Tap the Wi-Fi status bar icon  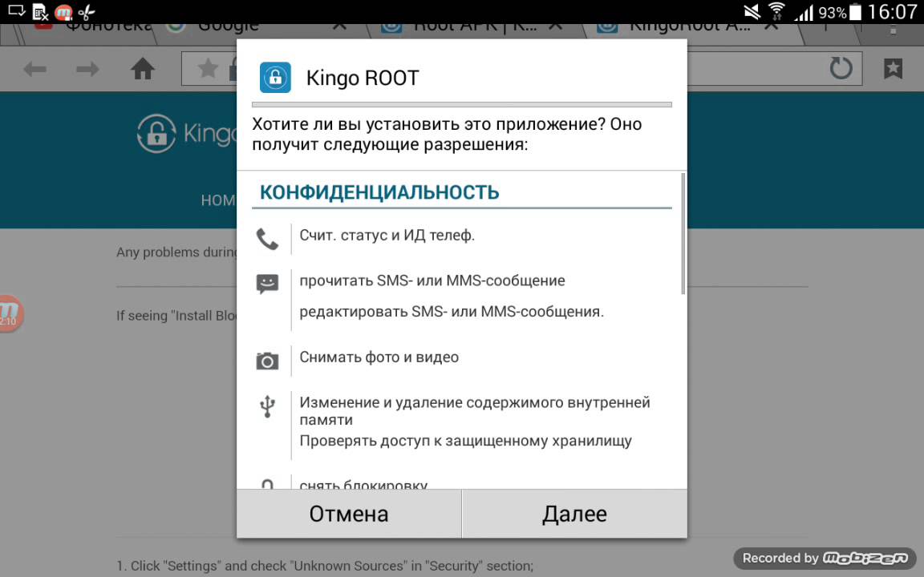click(x=776, y=11)
